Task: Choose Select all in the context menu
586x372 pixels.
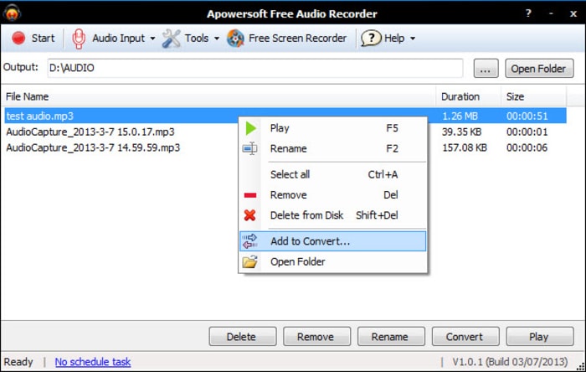Action: [x=332, y=174]
